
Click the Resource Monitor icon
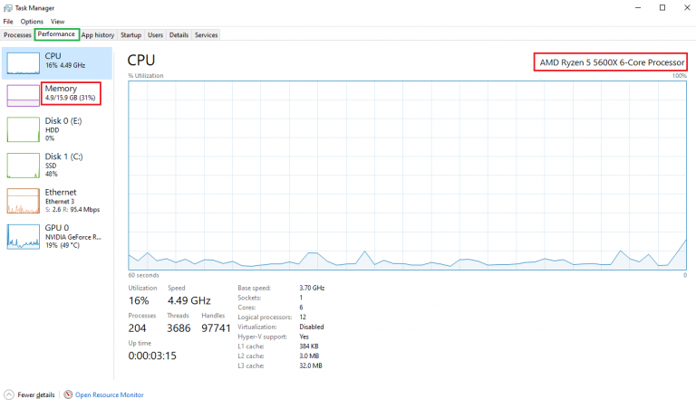coord(68,394)
